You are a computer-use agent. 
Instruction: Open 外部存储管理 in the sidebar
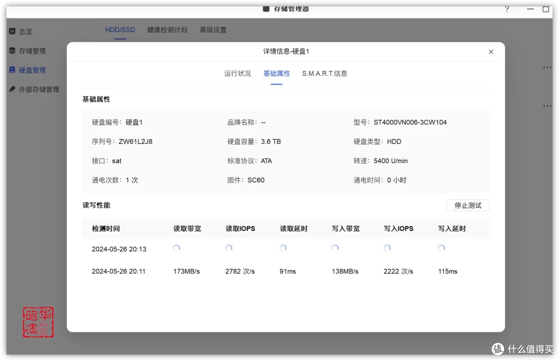click(39, 89)
